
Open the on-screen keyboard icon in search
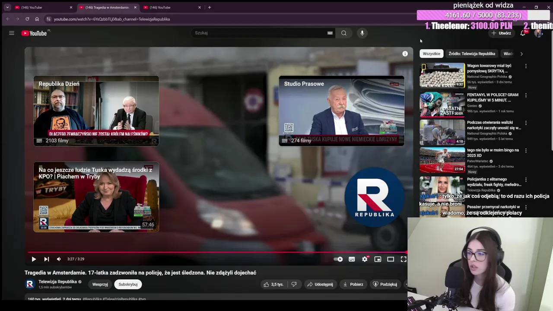point(330,33)
